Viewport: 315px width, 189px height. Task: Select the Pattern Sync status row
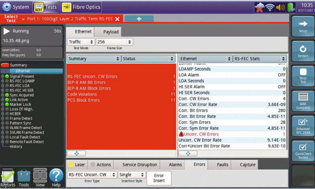click(20, 123)
